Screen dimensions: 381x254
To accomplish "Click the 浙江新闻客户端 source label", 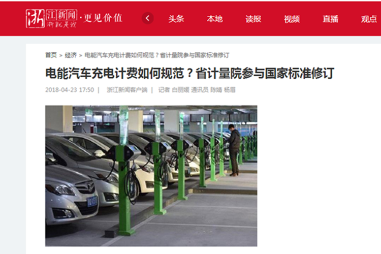I will point(127,90).
